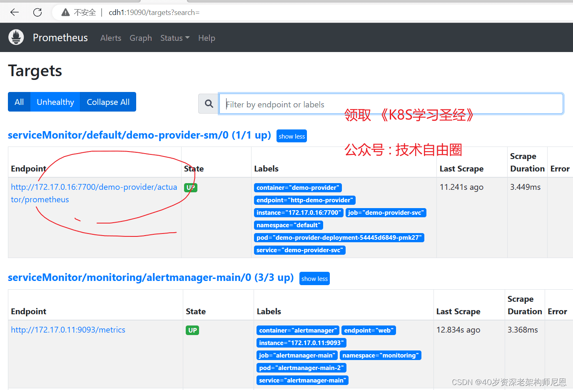The image size is (573, 390).
Task: Click the container="alertmanager" label
Action: [x=298, y=330]
